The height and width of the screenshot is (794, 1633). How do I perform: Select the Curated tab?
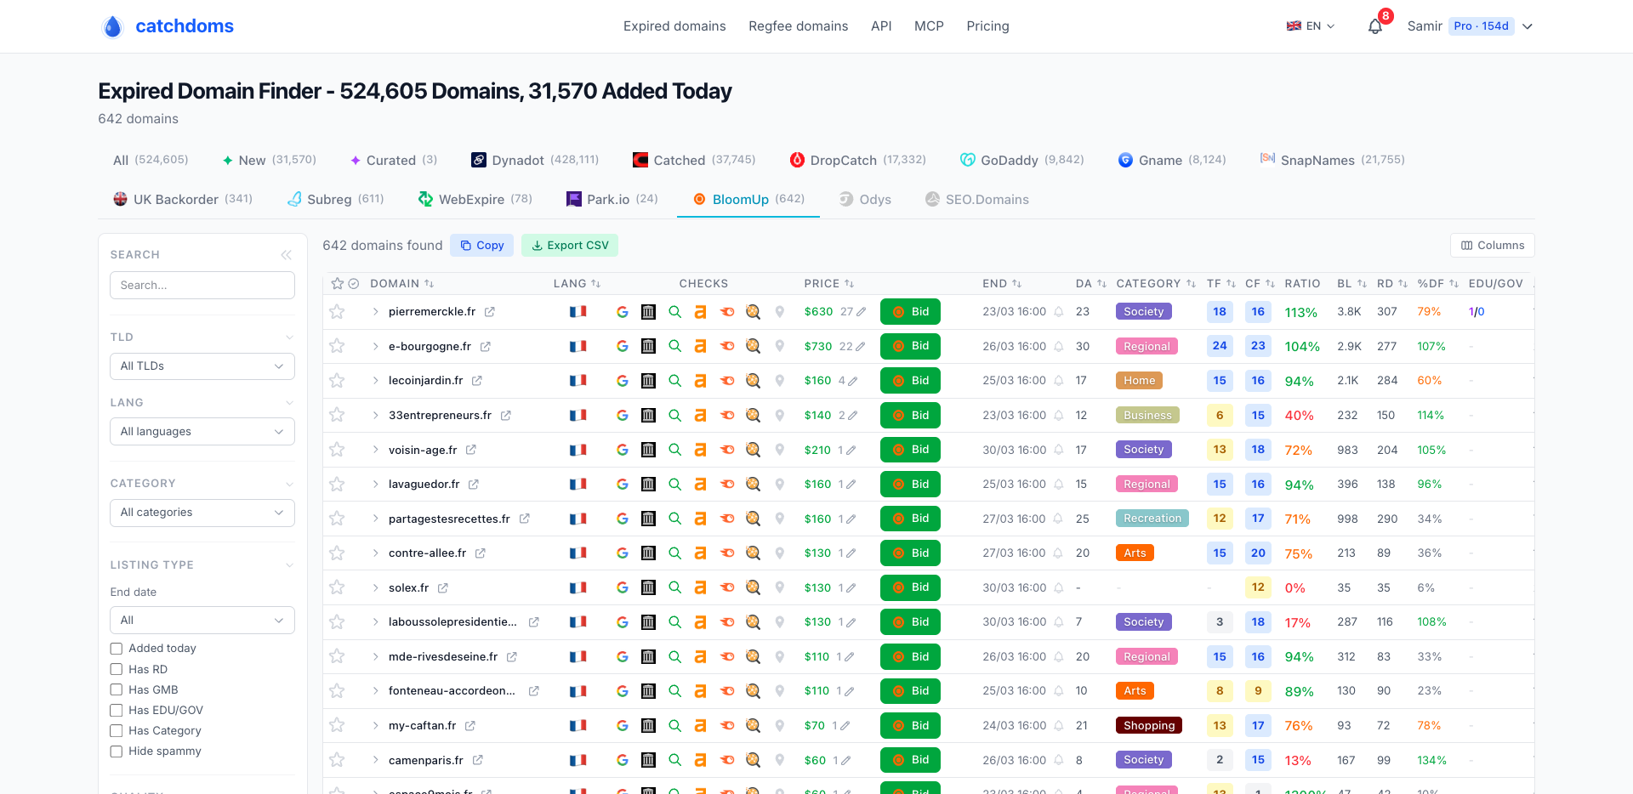point(394,160)
